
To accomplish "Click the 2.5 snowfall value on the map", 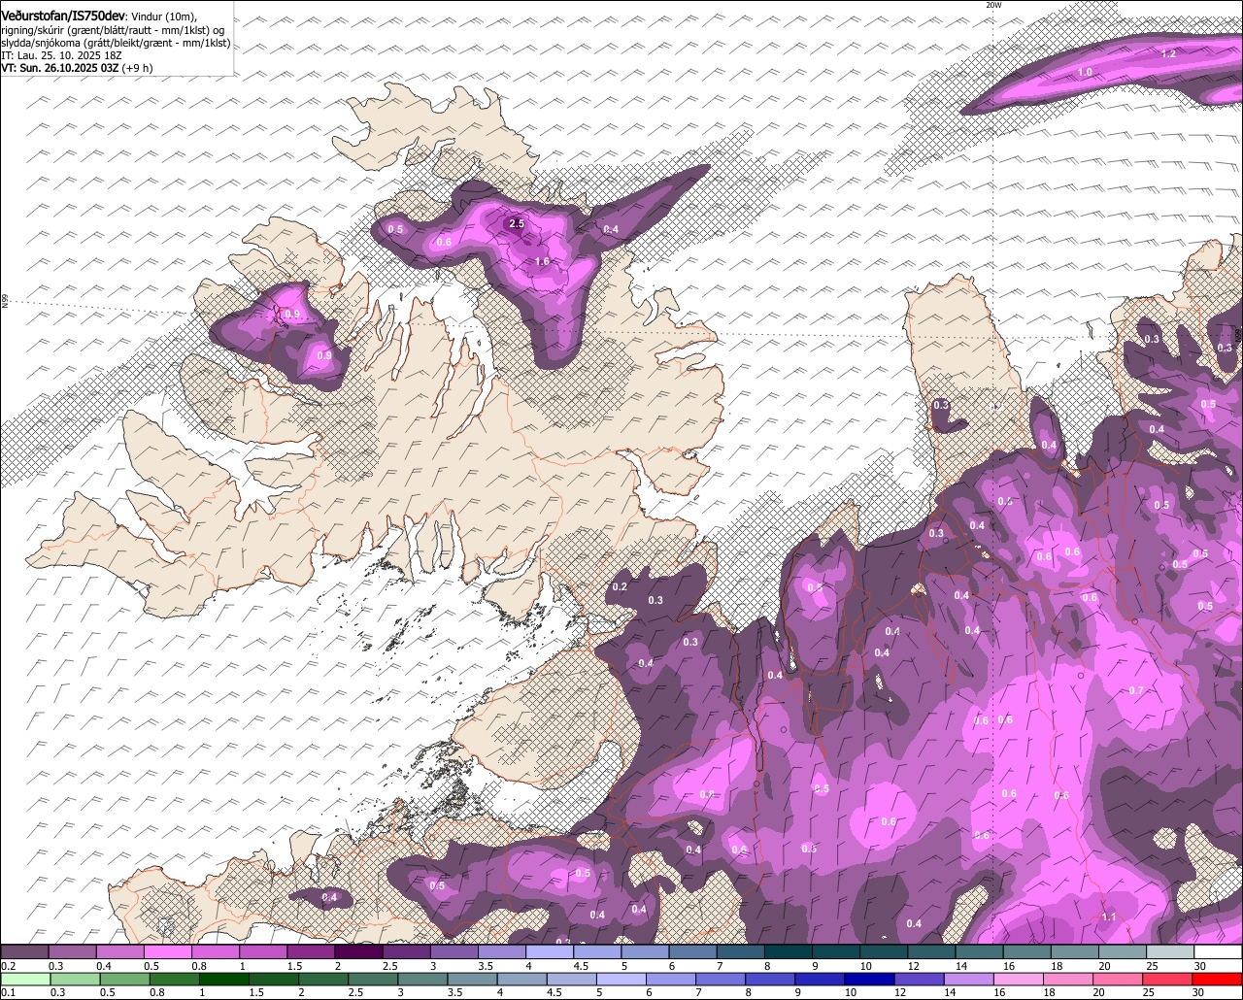I will (517, 223).
